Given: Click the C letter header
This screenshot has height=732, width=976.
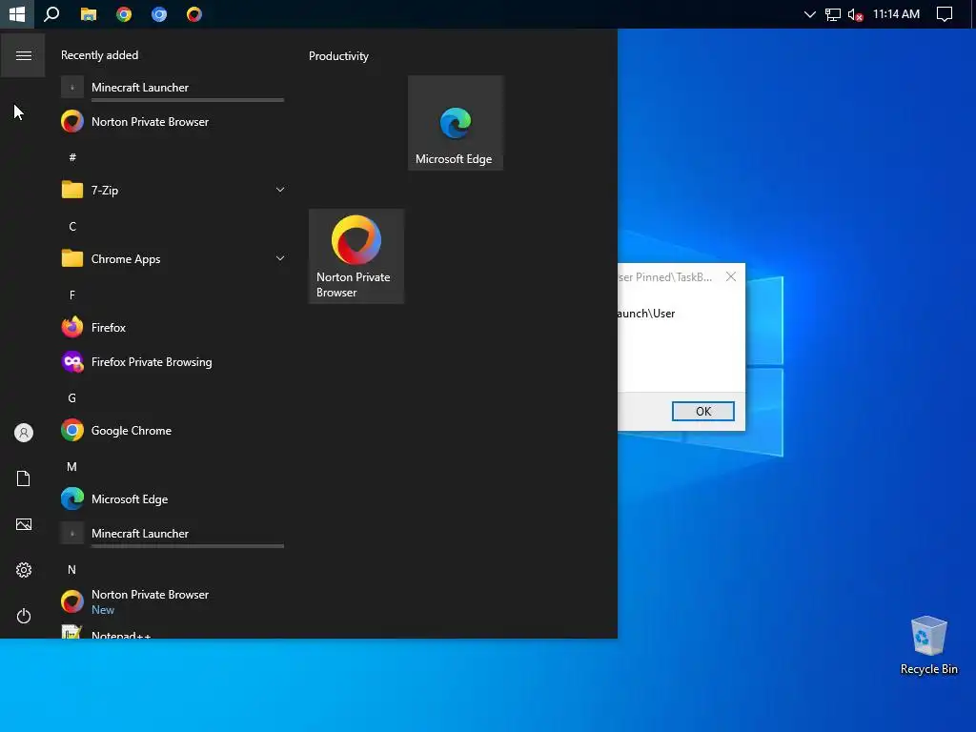Looking at the screenshot, I should [x=72, y=226].
